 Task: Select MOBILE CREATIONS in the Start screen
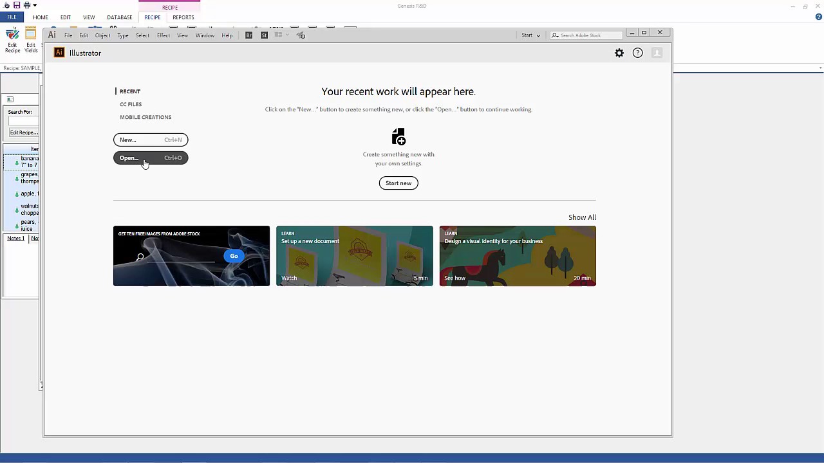pyautogui.click(x=145, y=117)
